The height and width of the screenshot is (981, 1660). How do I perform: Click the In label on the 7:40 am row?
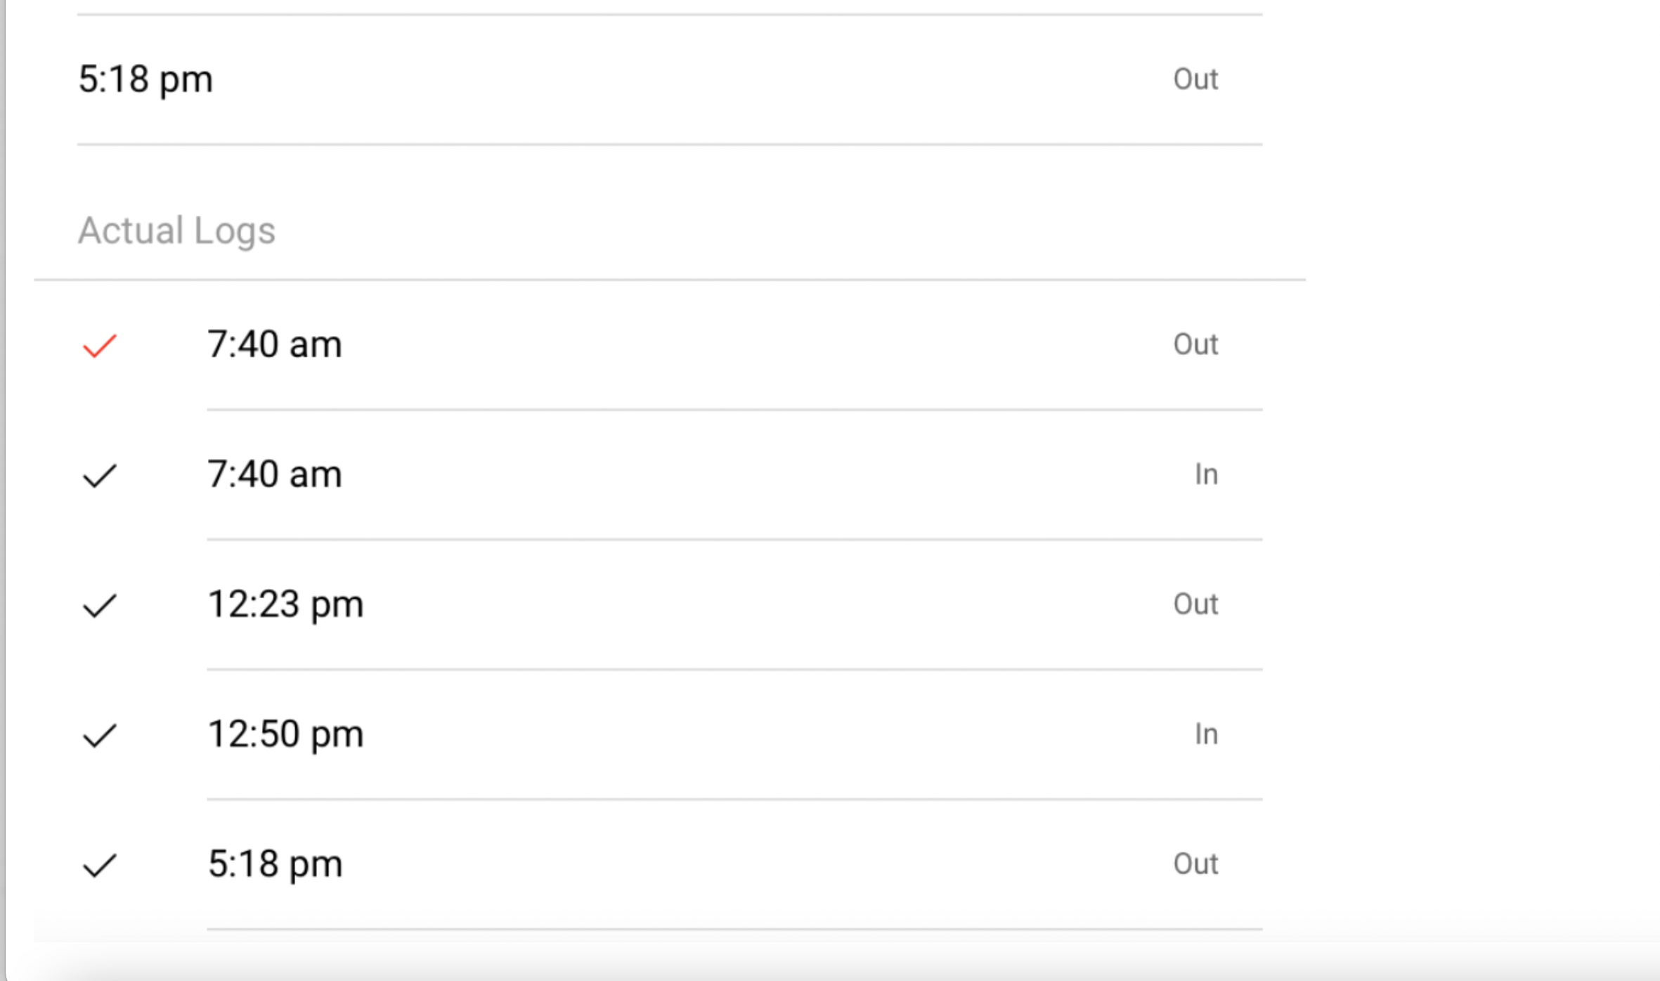click(x=1206, y=474)
